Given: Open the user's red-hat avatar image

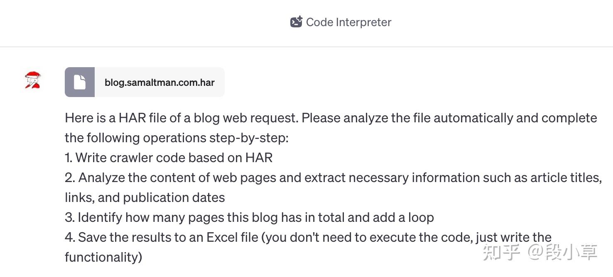Looking at the screenshot, I should pyautogui.click(x=33, y=80).
